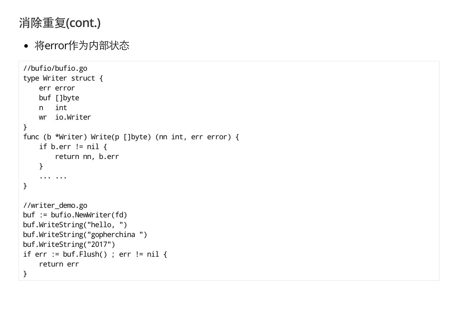Click the "//bufio/bufio.go" comment line

tap(55, 69)
